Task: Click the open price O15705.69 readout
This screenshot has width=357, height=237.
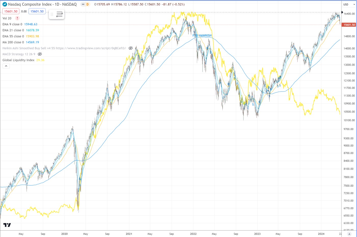Action: [x=102, y=4]
